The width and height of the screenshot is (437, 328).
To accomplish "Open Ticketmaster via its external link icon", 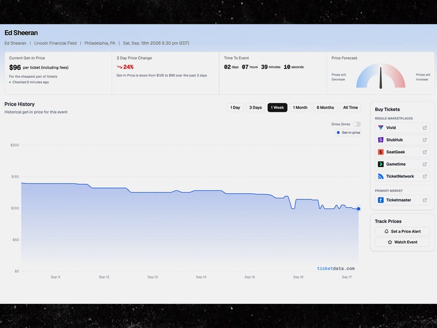I will pos(424,200).
